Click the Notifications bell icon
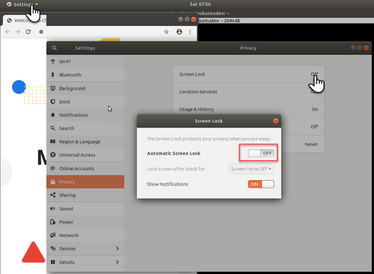 (x=53, y=115)
